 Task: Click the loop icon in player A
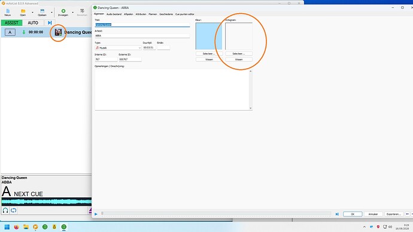(x=13, y=210)
